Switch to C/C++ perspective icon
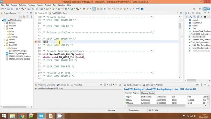Image resolution: width=211 pixels, height=119 pixels. point(205,9)
